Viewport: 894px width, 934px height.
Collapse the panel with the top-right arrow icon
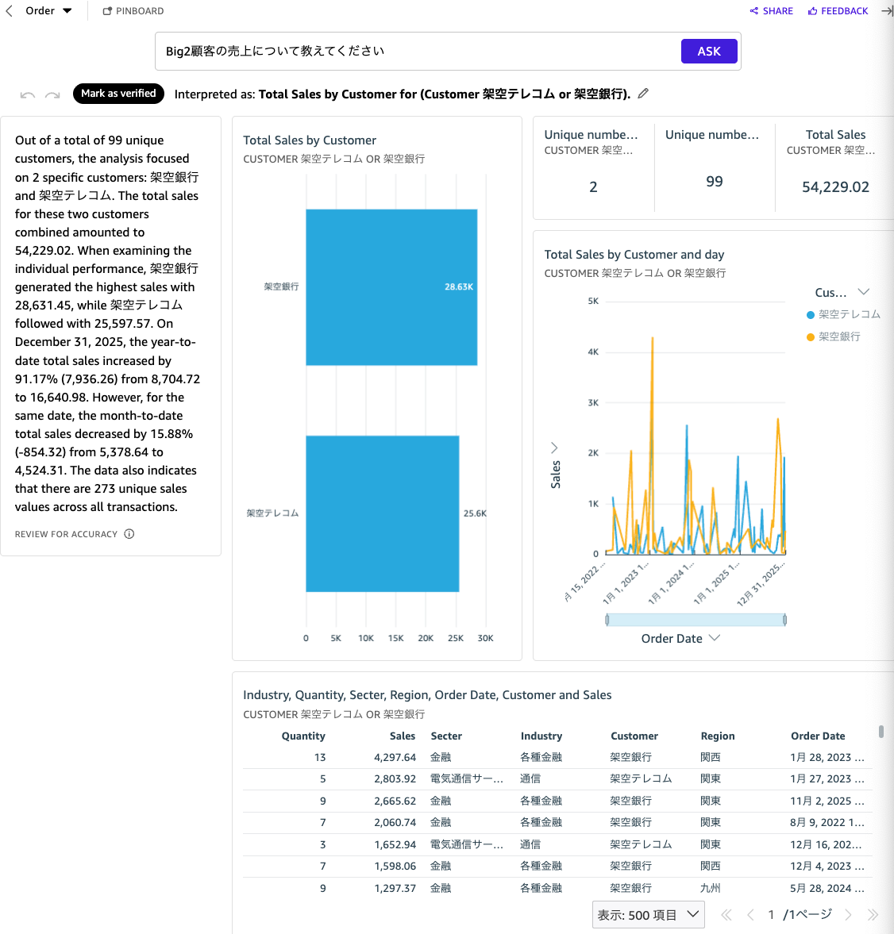(x=887, y=10)
